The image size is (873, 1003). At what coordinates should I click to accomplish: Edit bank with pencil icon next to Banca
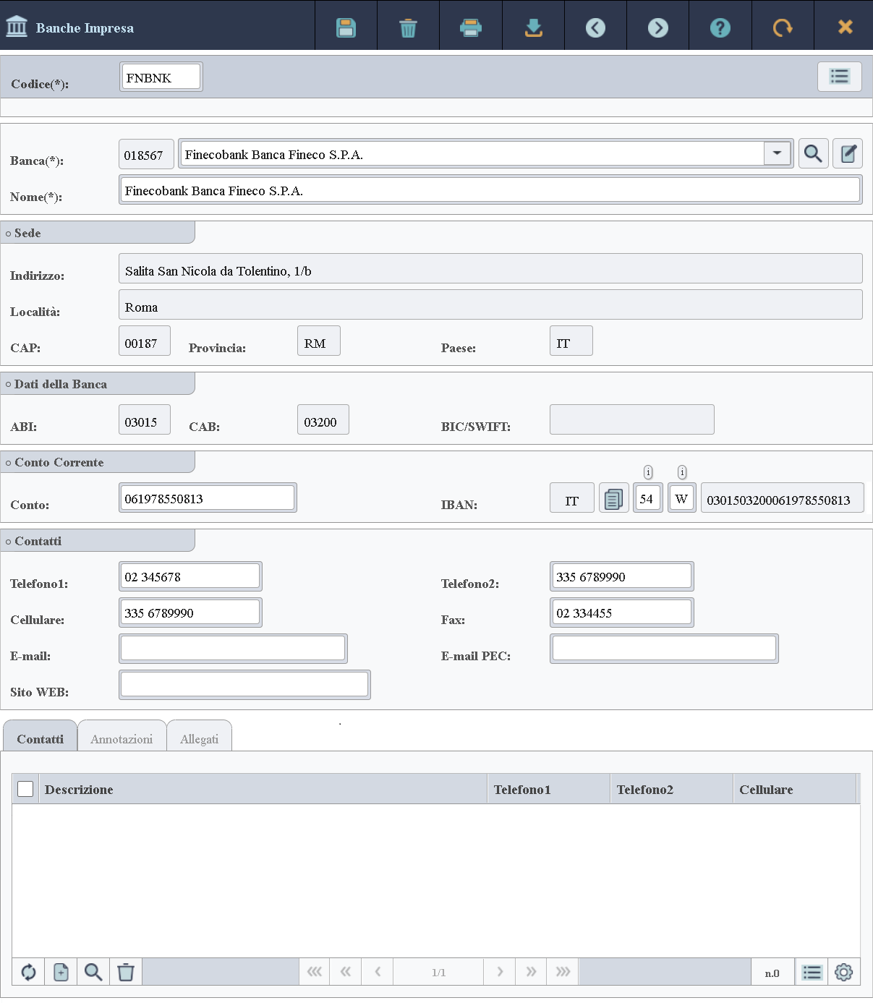click(848, 153)
